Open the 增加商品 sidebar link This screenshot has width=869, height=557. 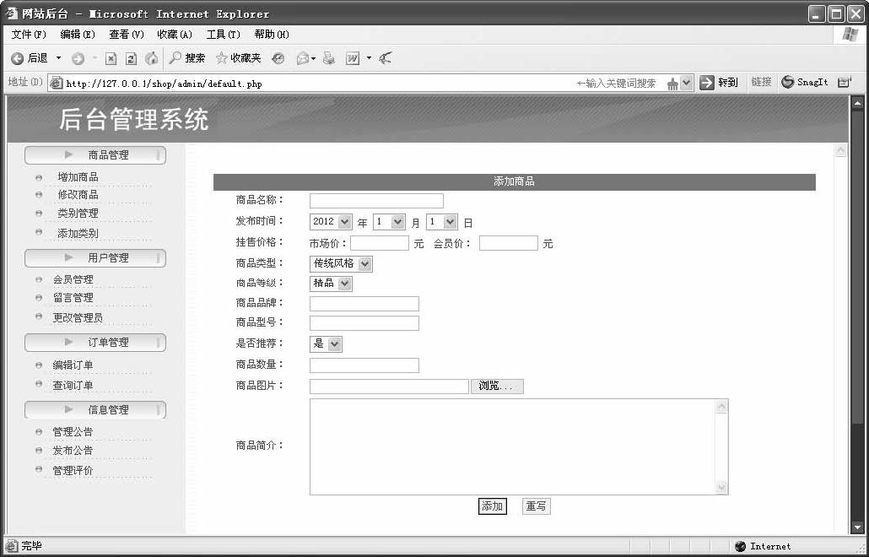(x=78, y=177)
